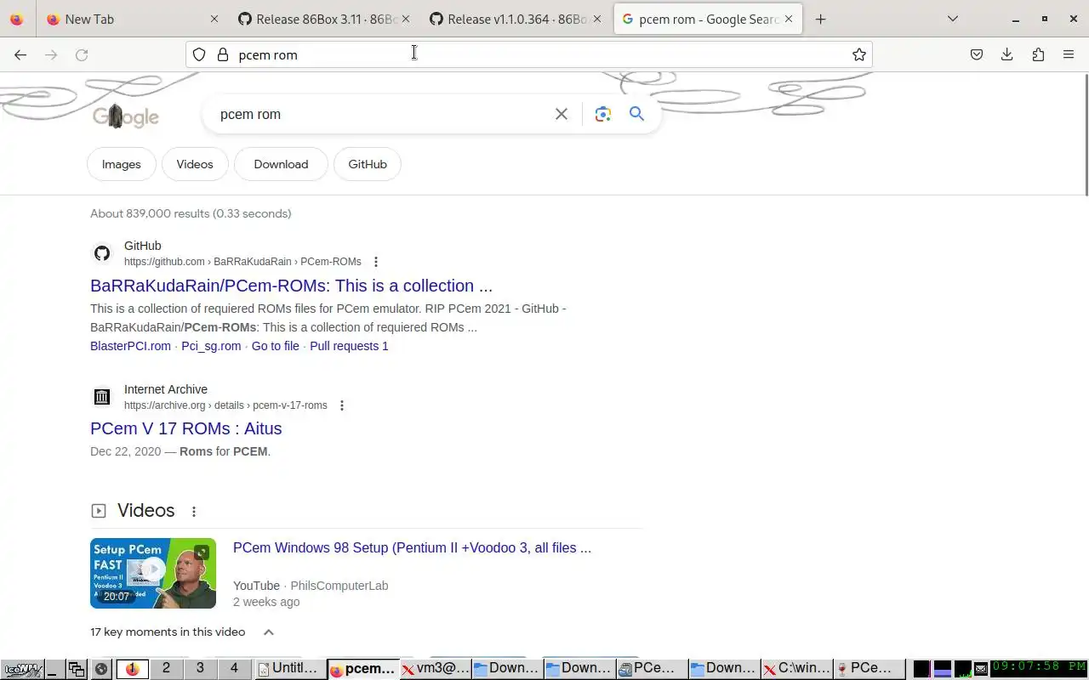Open the BlasterPCI.rom sitelink
1089x680 pixels.
click(130, 346)
